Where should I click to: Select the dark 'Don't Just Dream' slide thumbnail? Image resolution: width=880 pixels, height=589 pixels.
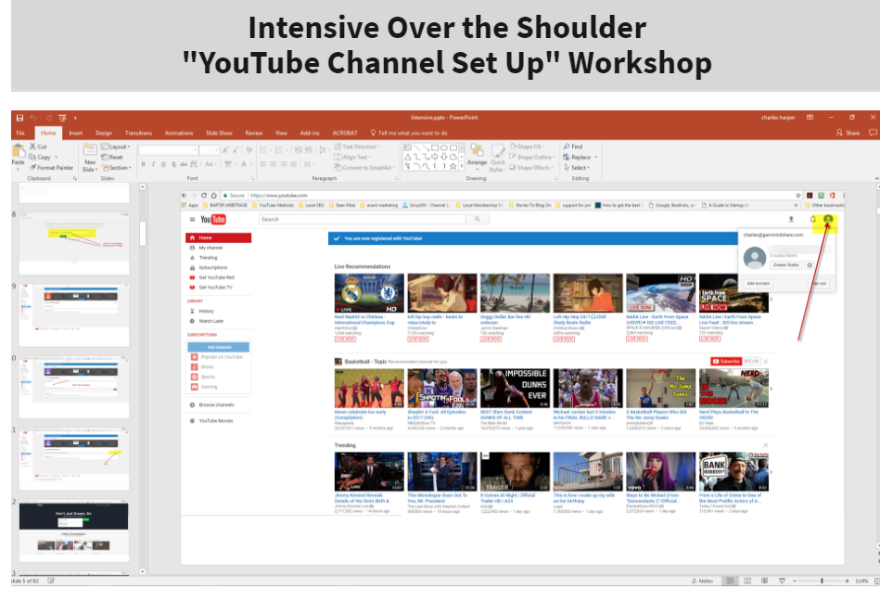[74, 531]
